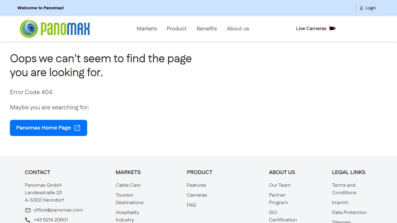This screenshot has width=397, height=223.
Task: Click the CONTACT footer heading
Action: pos(38,172)
